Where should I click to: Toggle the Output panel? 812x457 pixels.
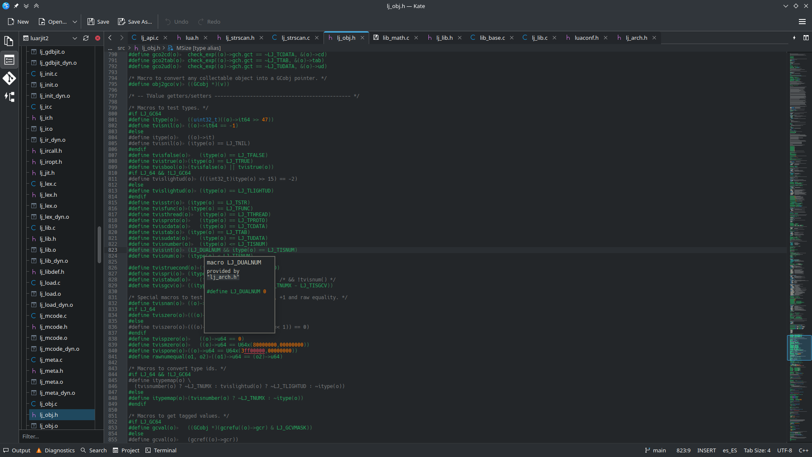pos(17,450)
